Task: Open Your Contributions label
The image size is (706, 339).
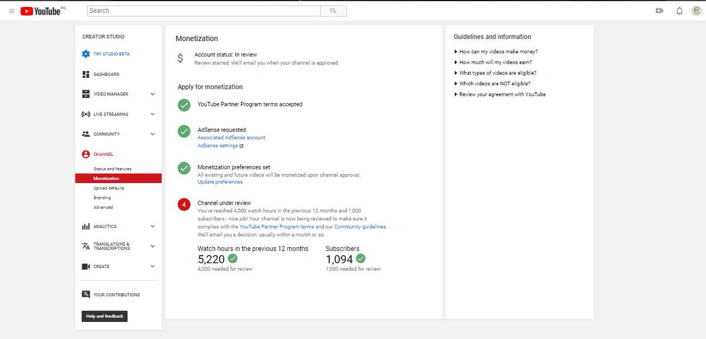Action: click(x=116, y=295)
